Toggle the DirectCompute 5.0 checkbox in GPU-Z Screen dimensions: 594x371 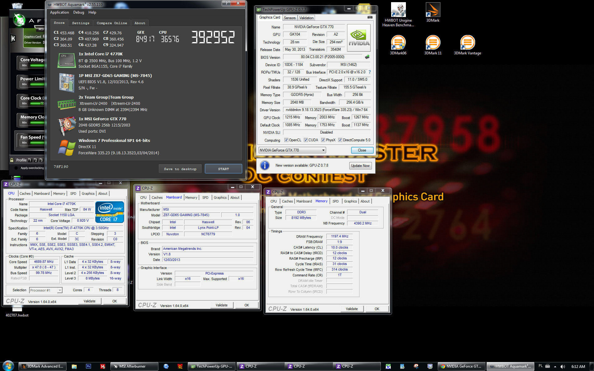[x=340, y=140]
